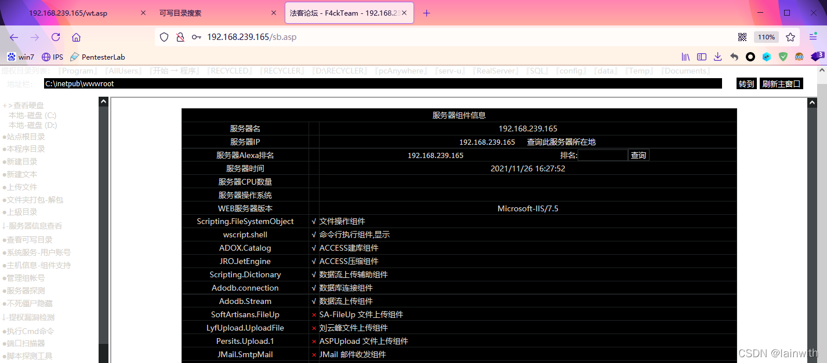Open 端口扫描器
This screenshot has height=363, width=827.
pos(24,343)
